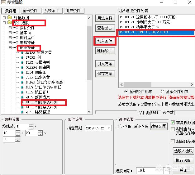This screenshot has width=195, height=175.
Task: Uncheck the 前复权数据 checkbox
Action: [173, 123]
